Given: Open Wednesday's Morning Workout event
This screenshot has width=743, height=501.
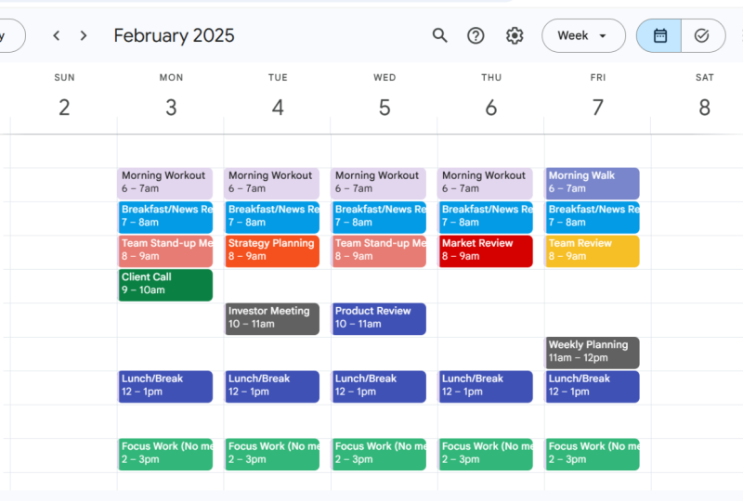Looking at the screenshot, I should 379,184.
